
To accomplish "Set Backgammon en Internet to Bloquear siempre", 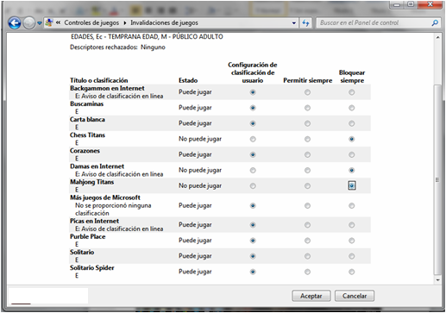I will point(352,92).
